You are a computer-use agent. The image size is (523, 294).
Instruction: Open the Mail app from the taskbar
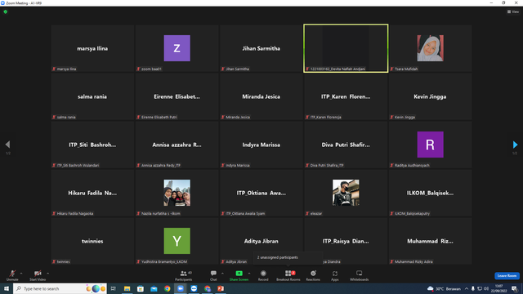point(154,288)
